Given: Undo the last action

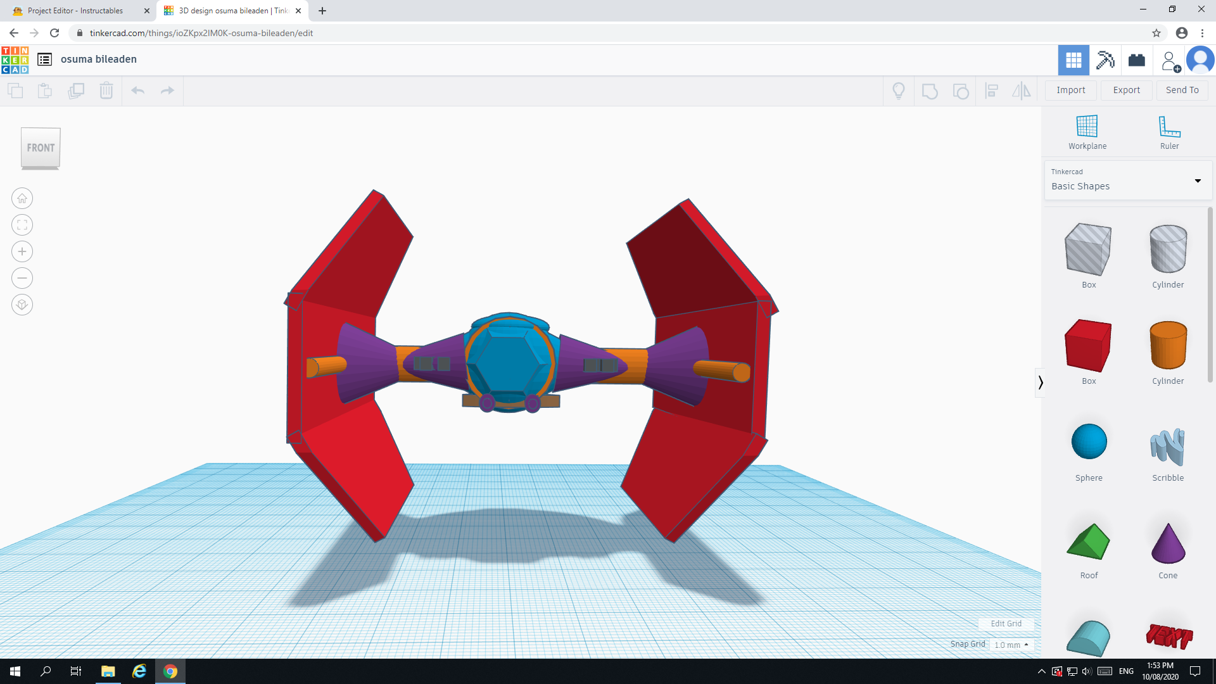Looking at the screenshot, I should click(x=138, y=91).
